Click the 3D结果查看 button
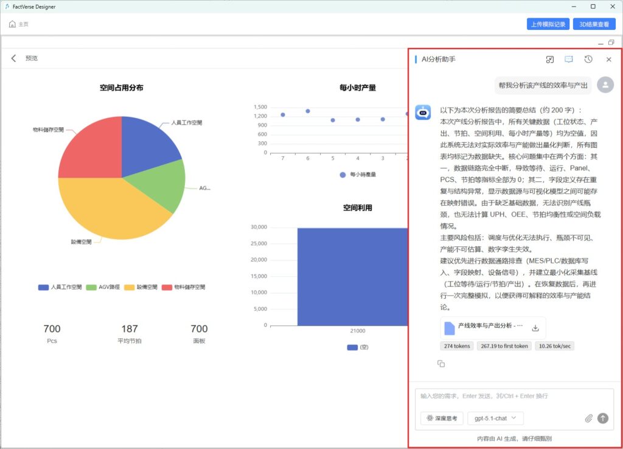The image size is (623, 449). click(594, 24)
